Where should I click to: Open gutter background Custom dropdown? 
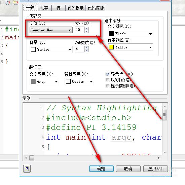[79, 81]
